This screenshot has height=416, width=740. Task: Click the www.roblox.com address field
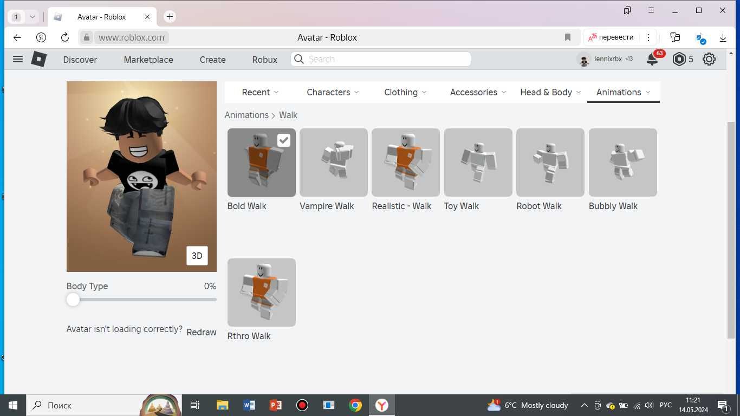click(132, 37)
